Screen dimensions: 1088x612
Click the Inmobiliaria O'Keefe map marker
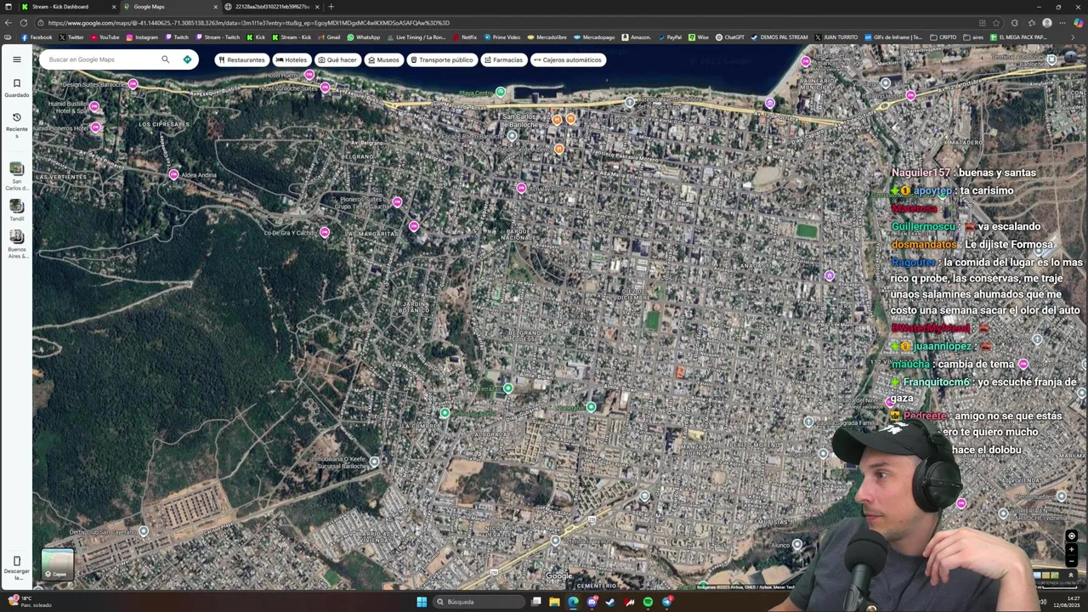pos(374,461)
